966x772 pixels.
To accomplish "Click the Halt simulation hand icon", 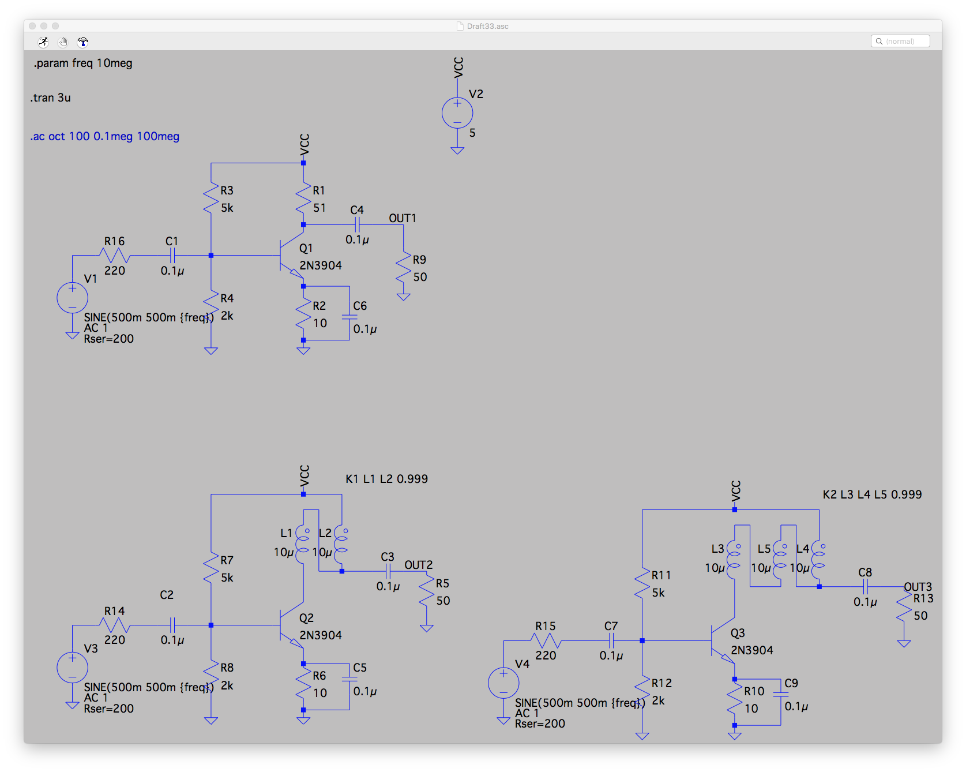I will click(63, 42).
